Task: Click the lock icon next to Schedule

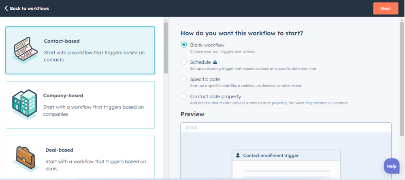Action: pyautogui.click(x=215, y=62)
